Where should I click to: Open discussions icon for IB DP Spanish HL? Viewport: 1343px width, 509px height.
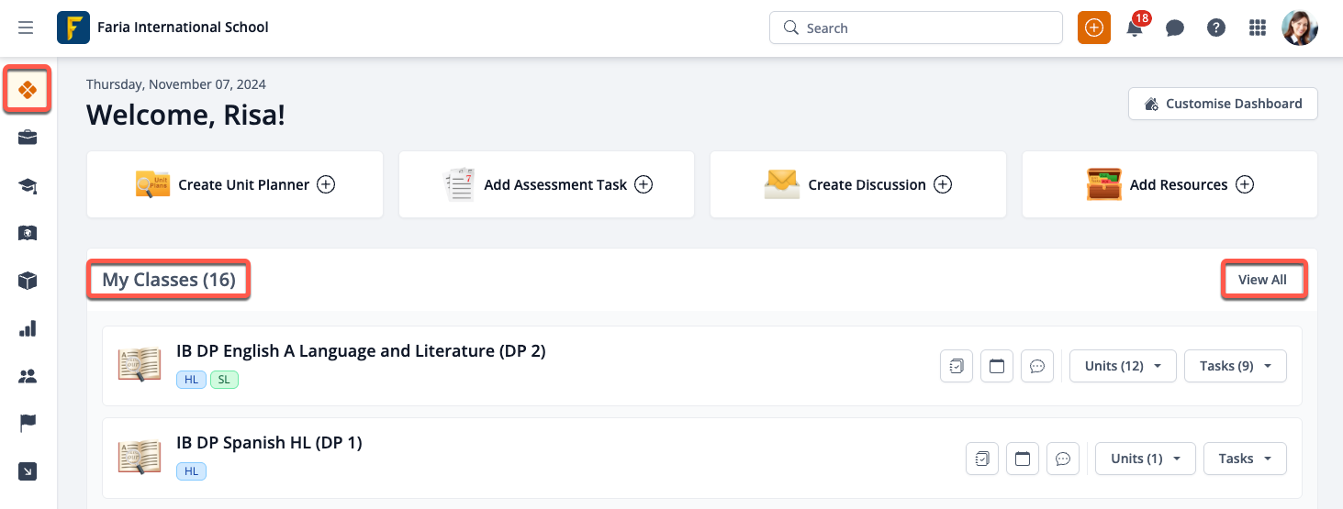pos(1063,459)
